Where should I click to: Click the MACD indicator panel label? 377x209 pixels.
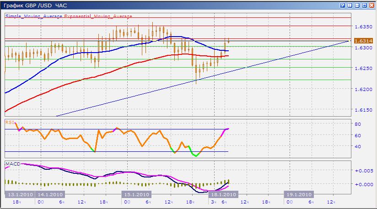pyautogui.click(x=11, y=163)
